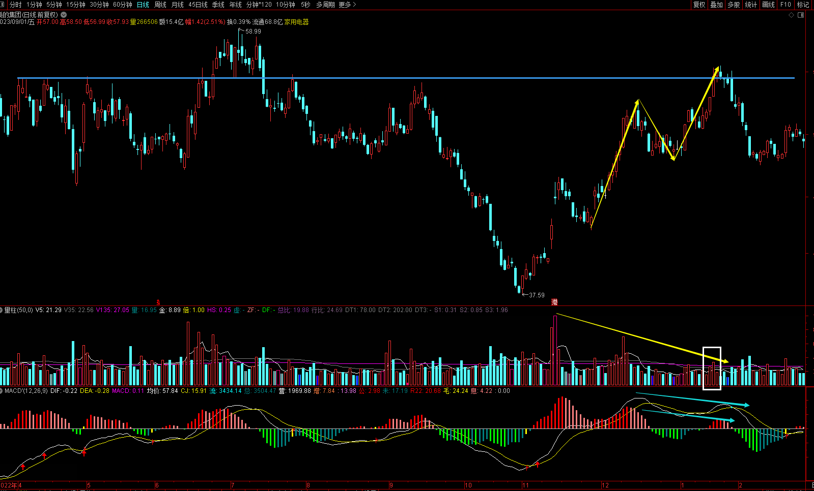Toggle the side panel layout icon
The image size is (814, 491).
801,15
